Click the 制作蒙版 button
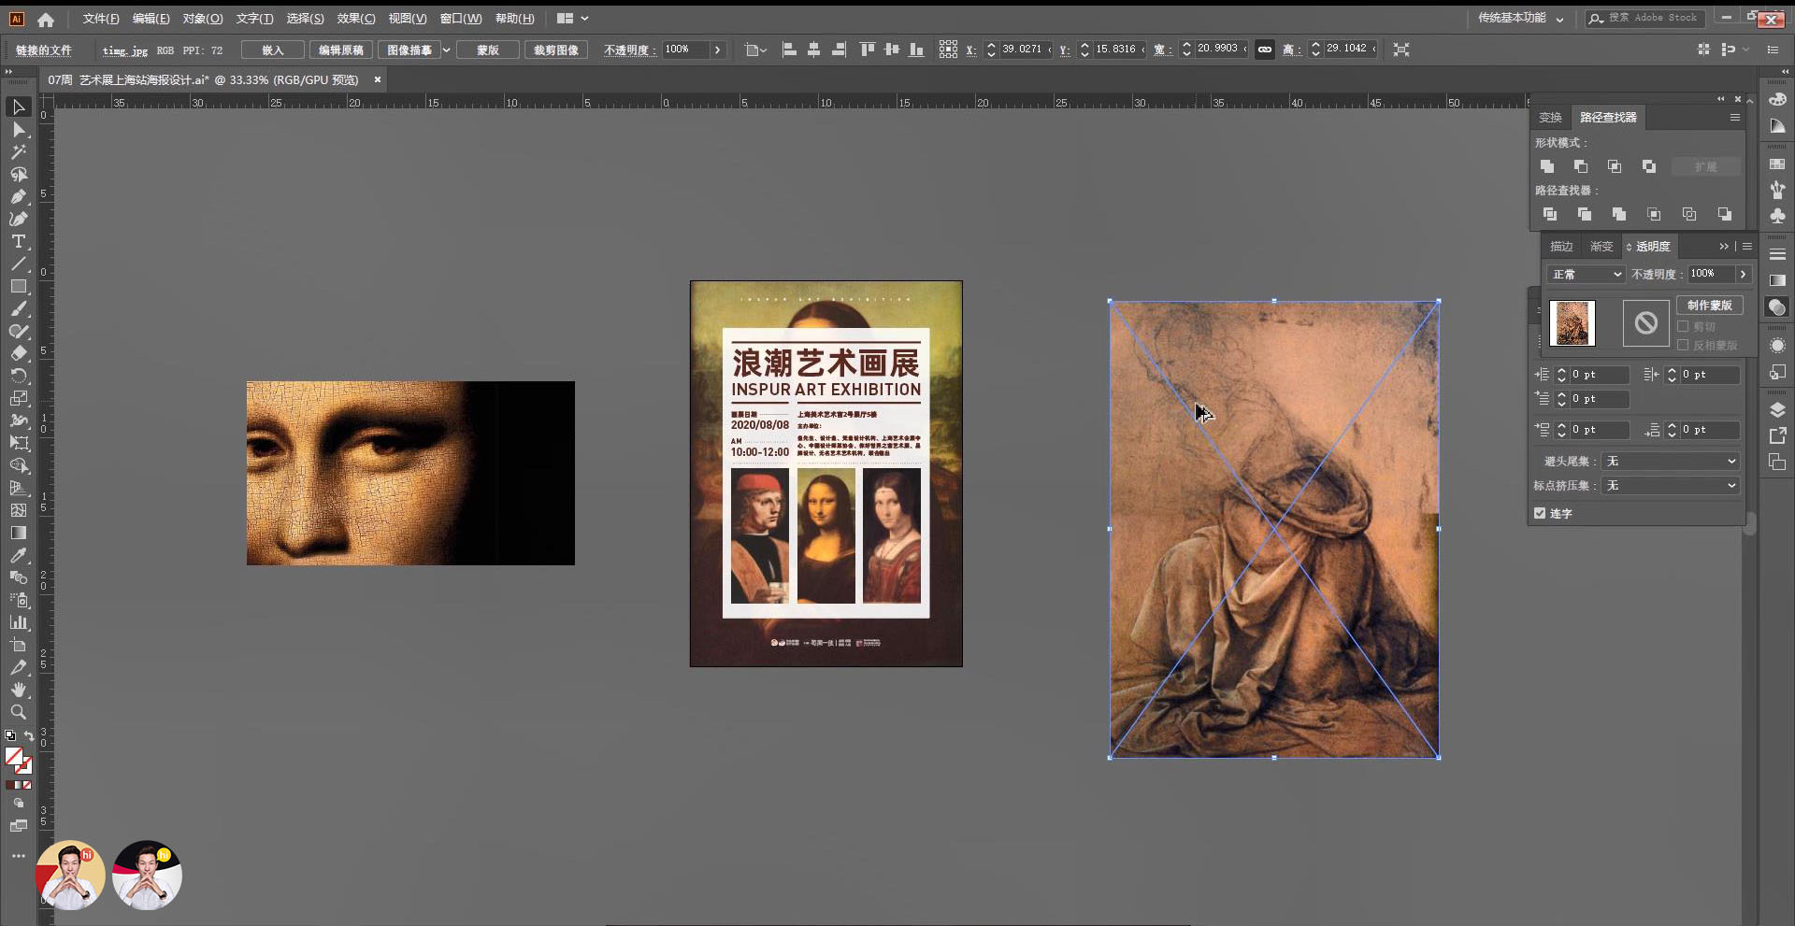 pyautogui.click(x=1710, y=306)
